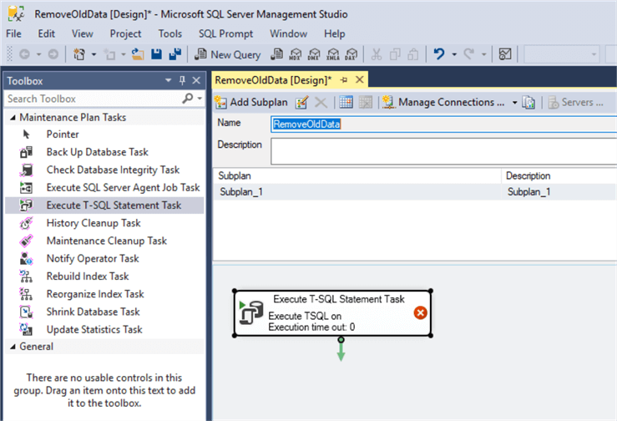Click the New Project toolbar icon
Image resolution: width=617 pixels, height=421 pixels.
tap(79, 54)
